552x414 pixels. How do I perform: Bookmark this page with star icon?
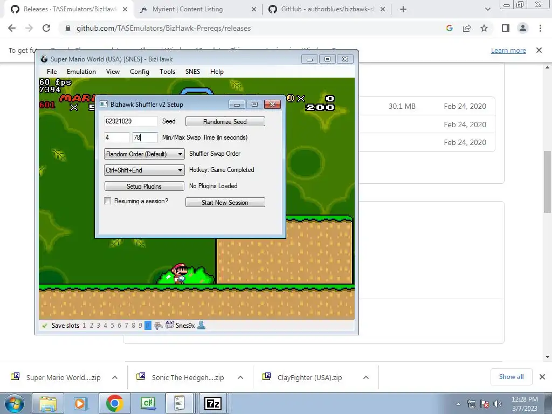point(484,28)
